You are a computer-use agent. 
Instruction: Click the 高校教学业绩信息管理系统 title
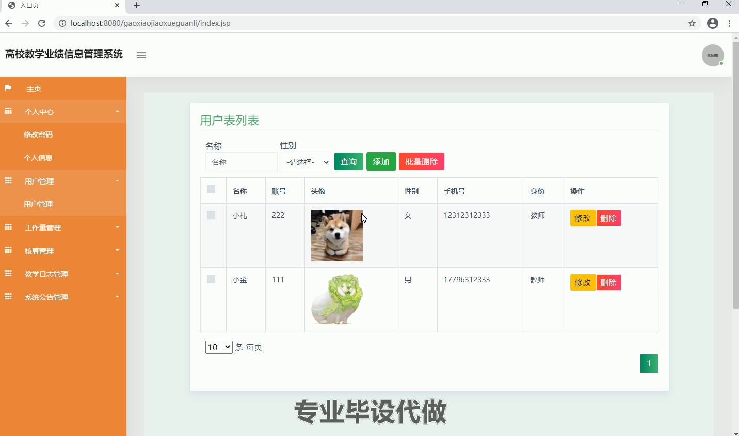tap(64, 54)
